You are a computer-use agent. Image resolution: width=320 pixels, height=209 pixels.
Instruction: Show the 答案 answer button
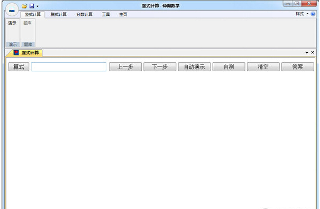click(298, 67)
